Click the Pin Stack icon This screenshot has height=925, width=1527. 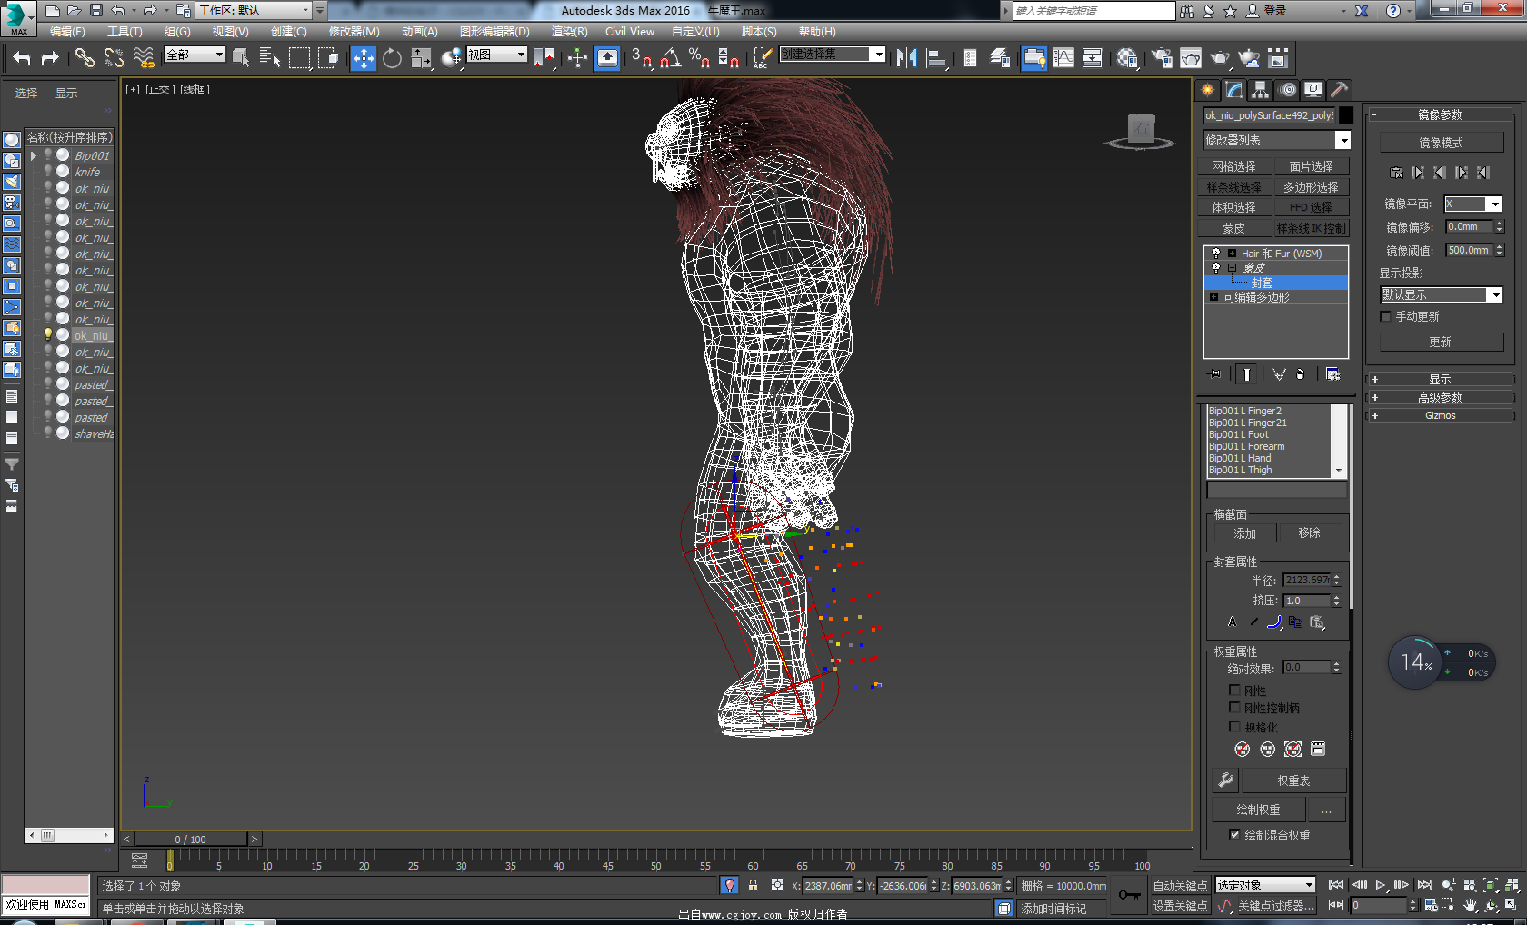1214,374
